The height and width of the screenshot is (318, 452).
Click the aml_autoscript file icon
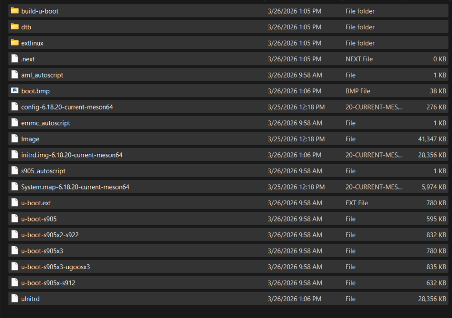(x=14, y=75)
